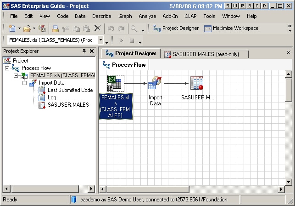This screenshot has width=295, height=206.
Task: Click the Print toolbar icon
Action: tap(55, 29)
